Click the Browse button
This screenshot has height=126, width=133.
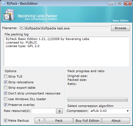[x=120, y=28]
